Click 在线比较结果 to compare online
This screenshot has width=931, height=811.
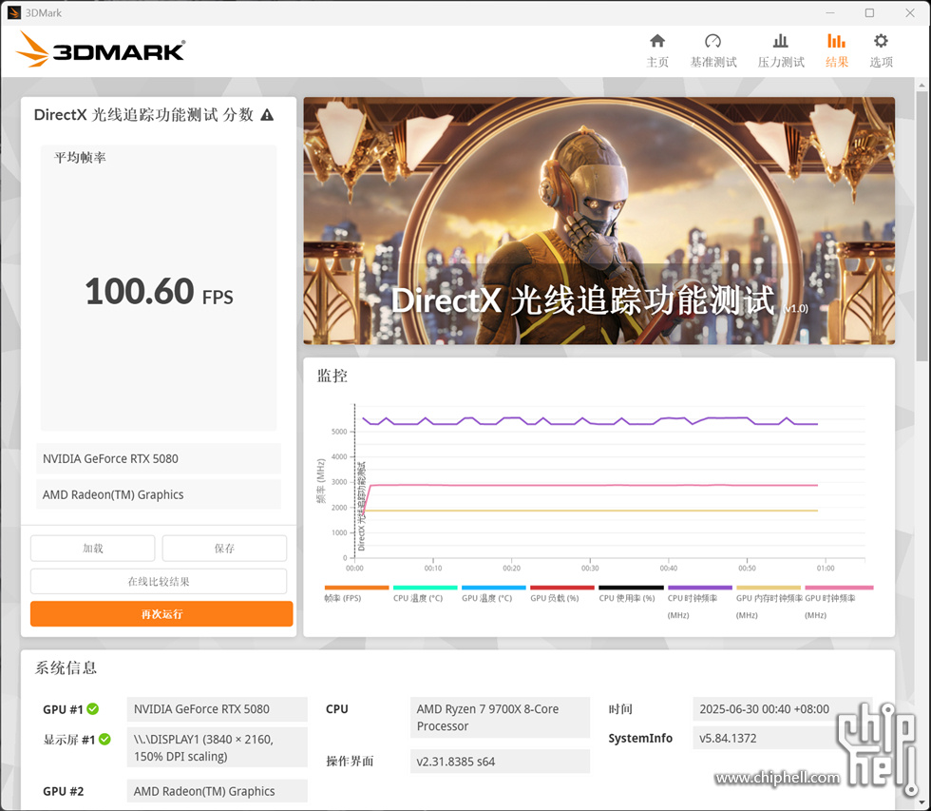pos(159,582)
